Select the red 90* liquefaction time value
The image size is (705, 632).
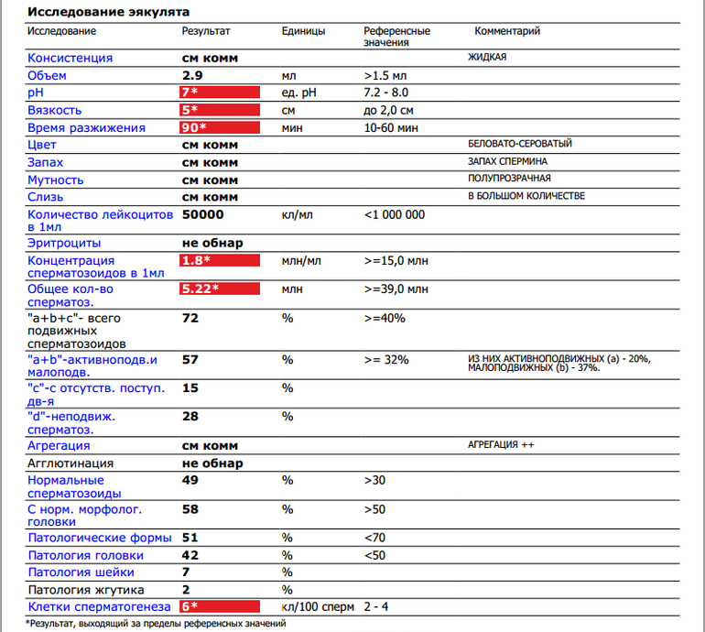(220, 127)
